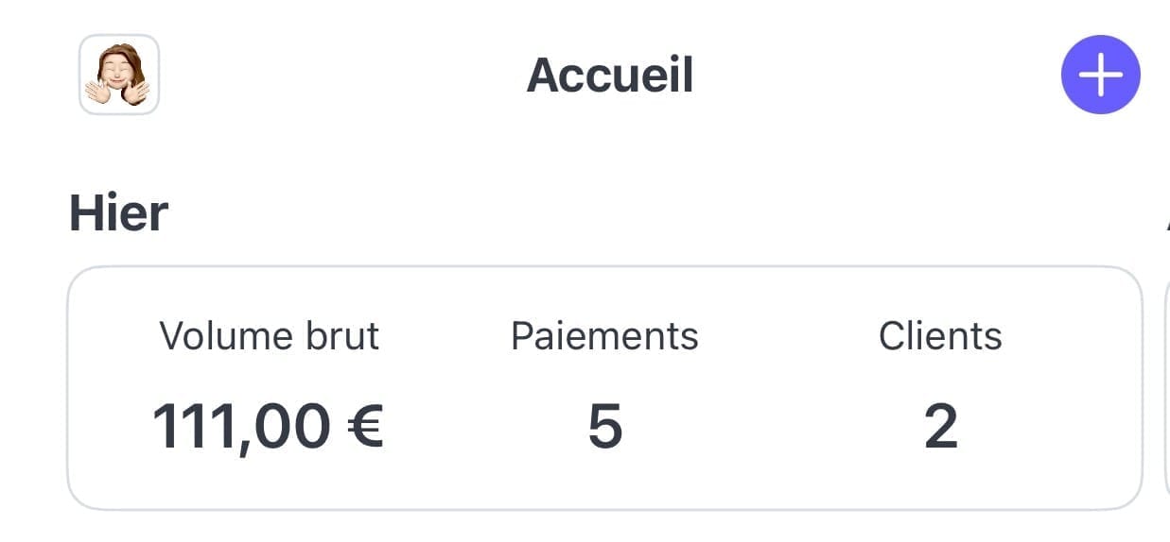1170x542 pixels.
Task: Open the Clients metric label
Action: [940, 336]
